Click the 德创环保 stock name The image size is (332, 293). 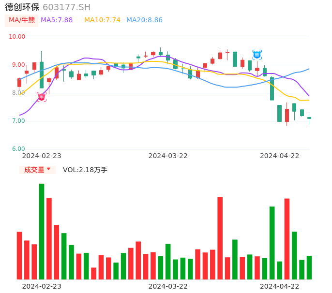(22, 7)
